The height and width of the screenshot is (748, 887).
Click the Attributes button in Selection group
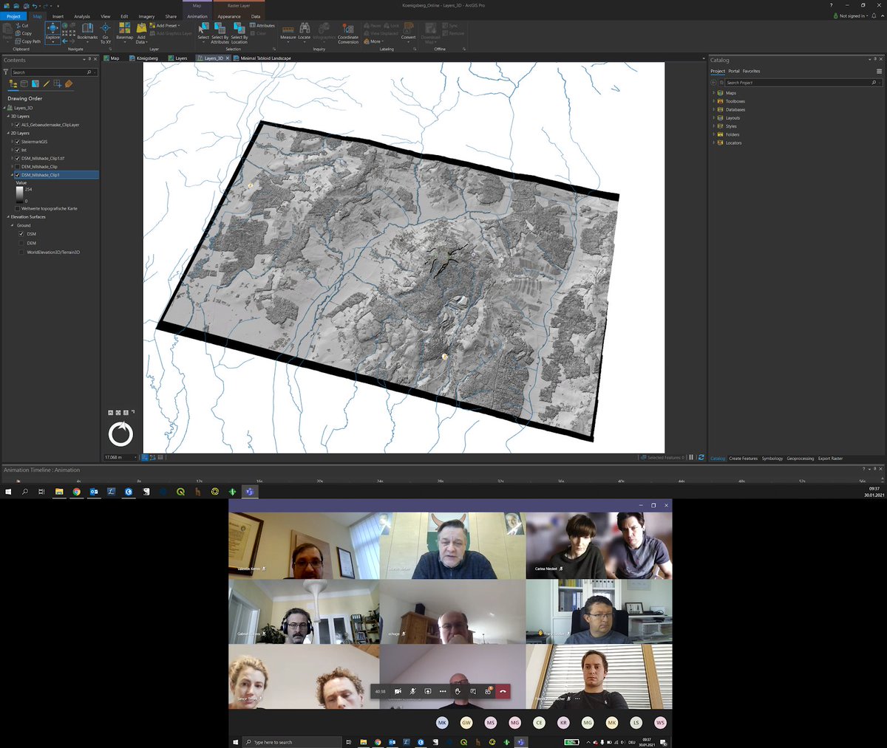(262, 25)
